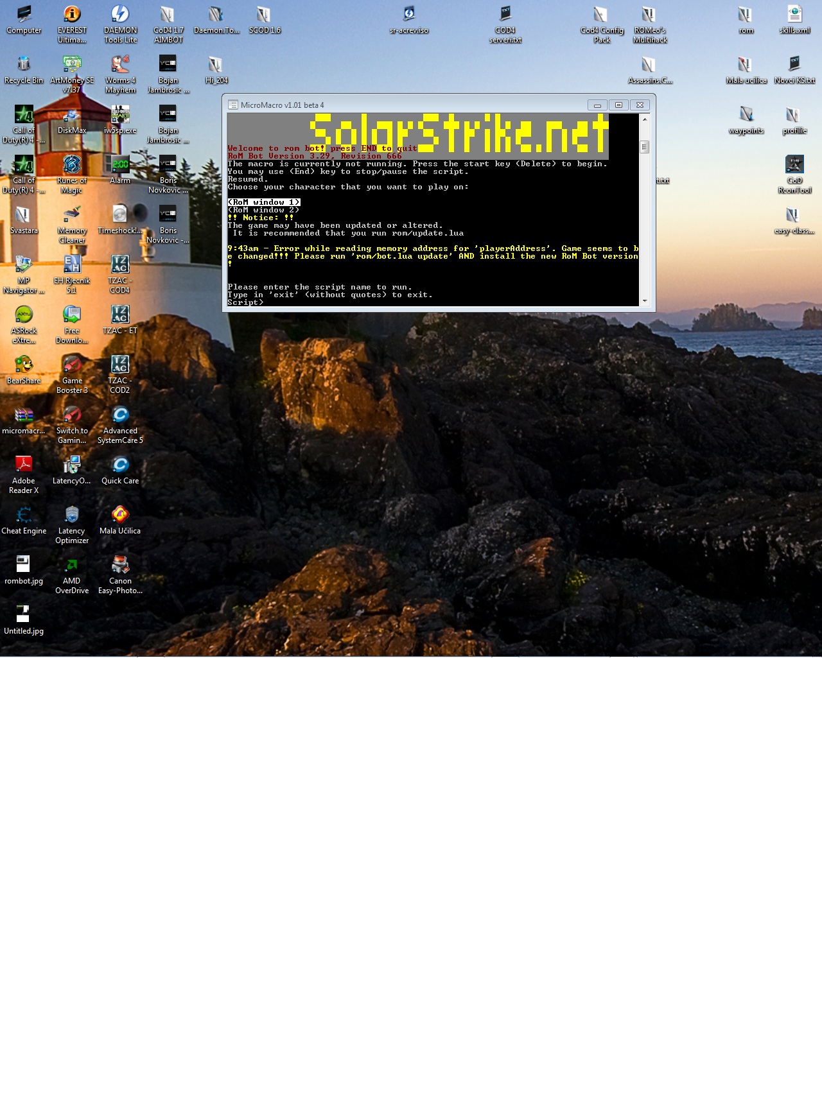The width and height of the screenshot is (822, 1099).
Task: Select the Runes of Magic shortcut
Action: 72,165
